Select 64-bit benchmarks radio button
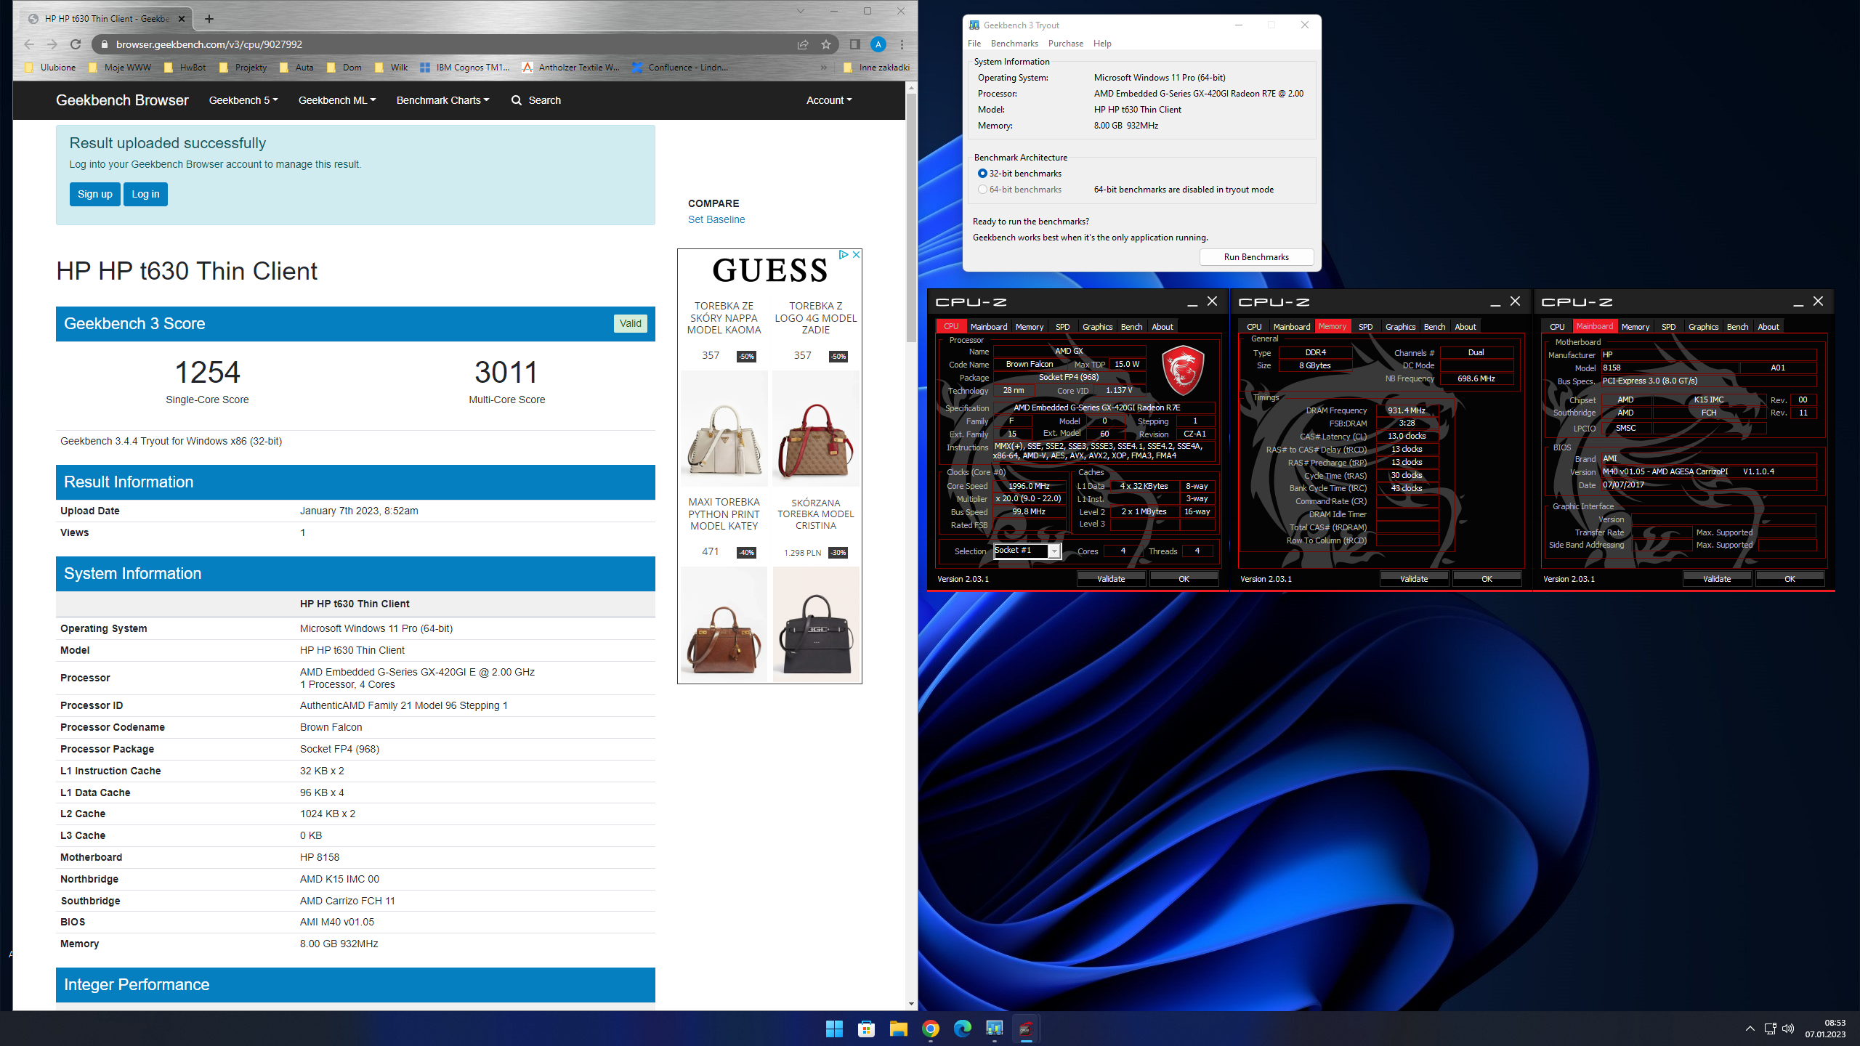 (x=982, y=190)
